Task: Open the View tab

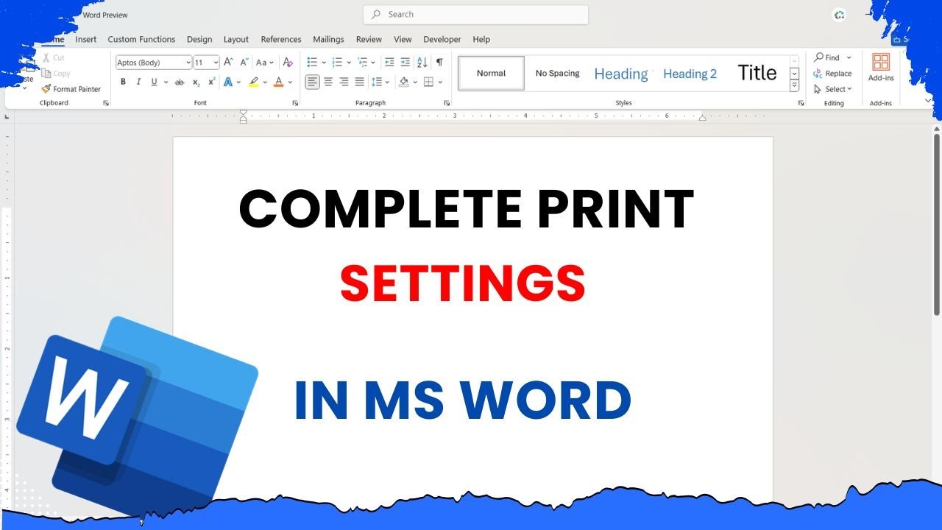Action: pyautogui.click(x=403, y=39)
